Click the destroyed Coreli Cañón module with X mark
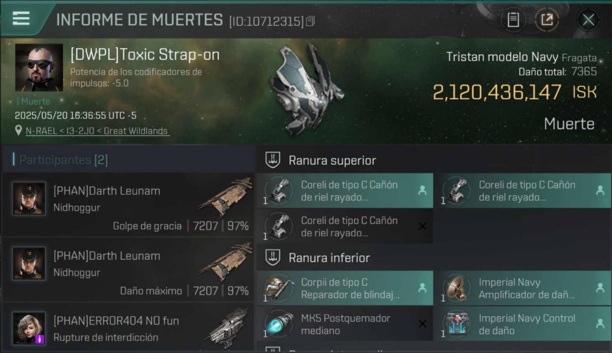The image size is (612, 353). [345, 226]
